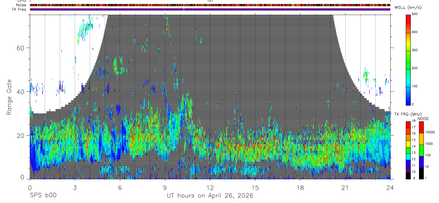
Task: Click the 40 tick on Range Gate axis
Action: point(21,91)
